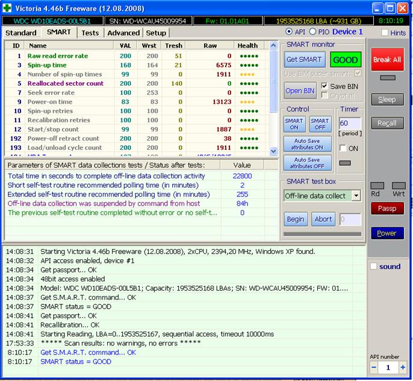Click Abort in SMART test box
Screen dimensions: 413x381
point(323,219)
